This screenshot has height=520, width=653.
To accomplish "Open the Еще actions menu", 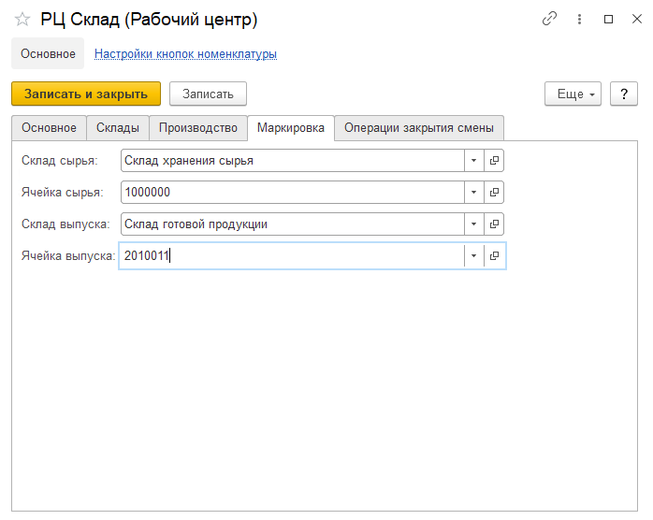I will (571, 94).
